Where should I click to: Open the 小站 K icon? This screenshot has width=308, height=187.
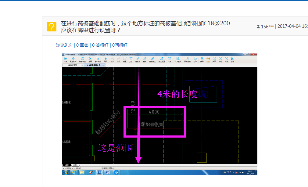click(x=233, y=60)
